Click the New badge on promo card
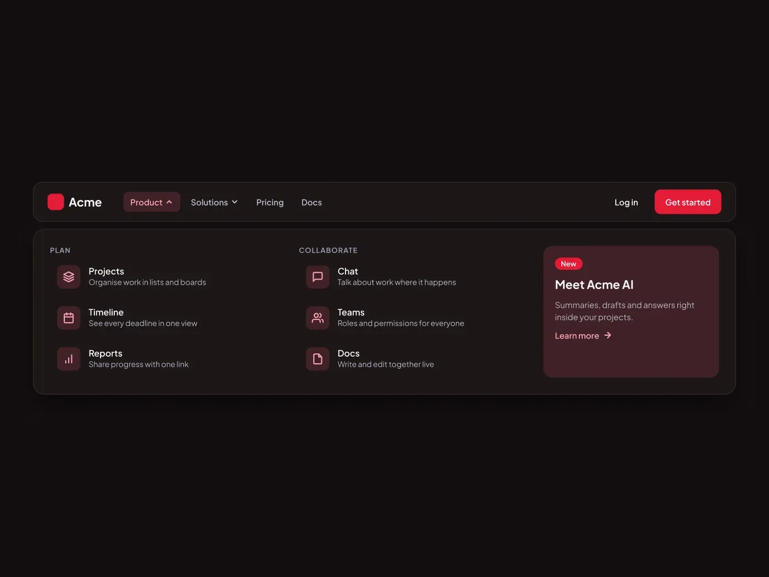 click(x=569, y=264)
